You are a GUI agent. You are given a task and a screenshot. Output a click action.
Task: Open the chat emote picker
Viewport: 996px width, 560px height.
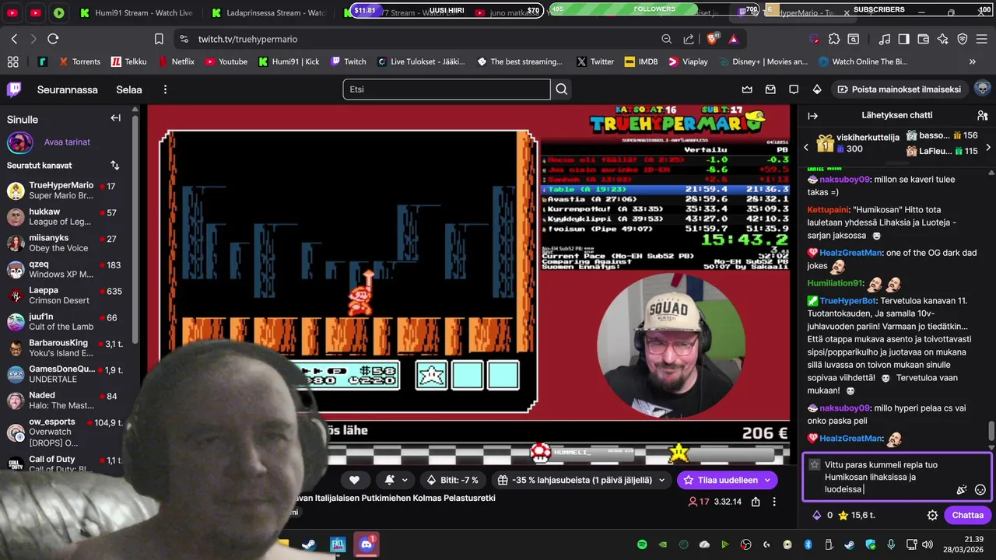tap(980, 490)
